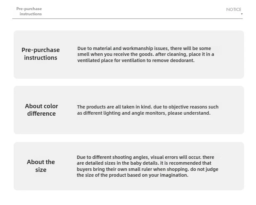Click the About the size title
The width and height of the screenshot is (256, 205).
coord(41,166)
